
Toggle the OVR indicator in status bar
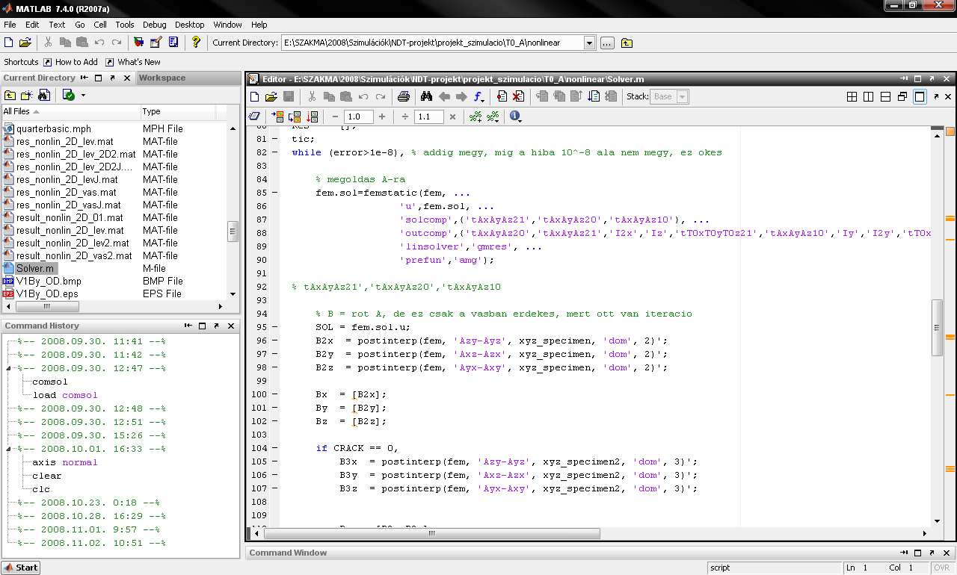941,568
